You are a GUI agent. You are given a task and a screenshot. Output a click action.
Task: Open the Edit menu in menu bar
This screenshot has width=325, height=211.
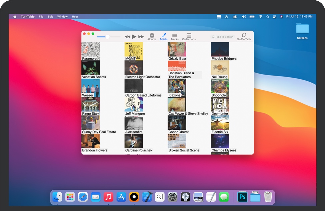(50, 17)
